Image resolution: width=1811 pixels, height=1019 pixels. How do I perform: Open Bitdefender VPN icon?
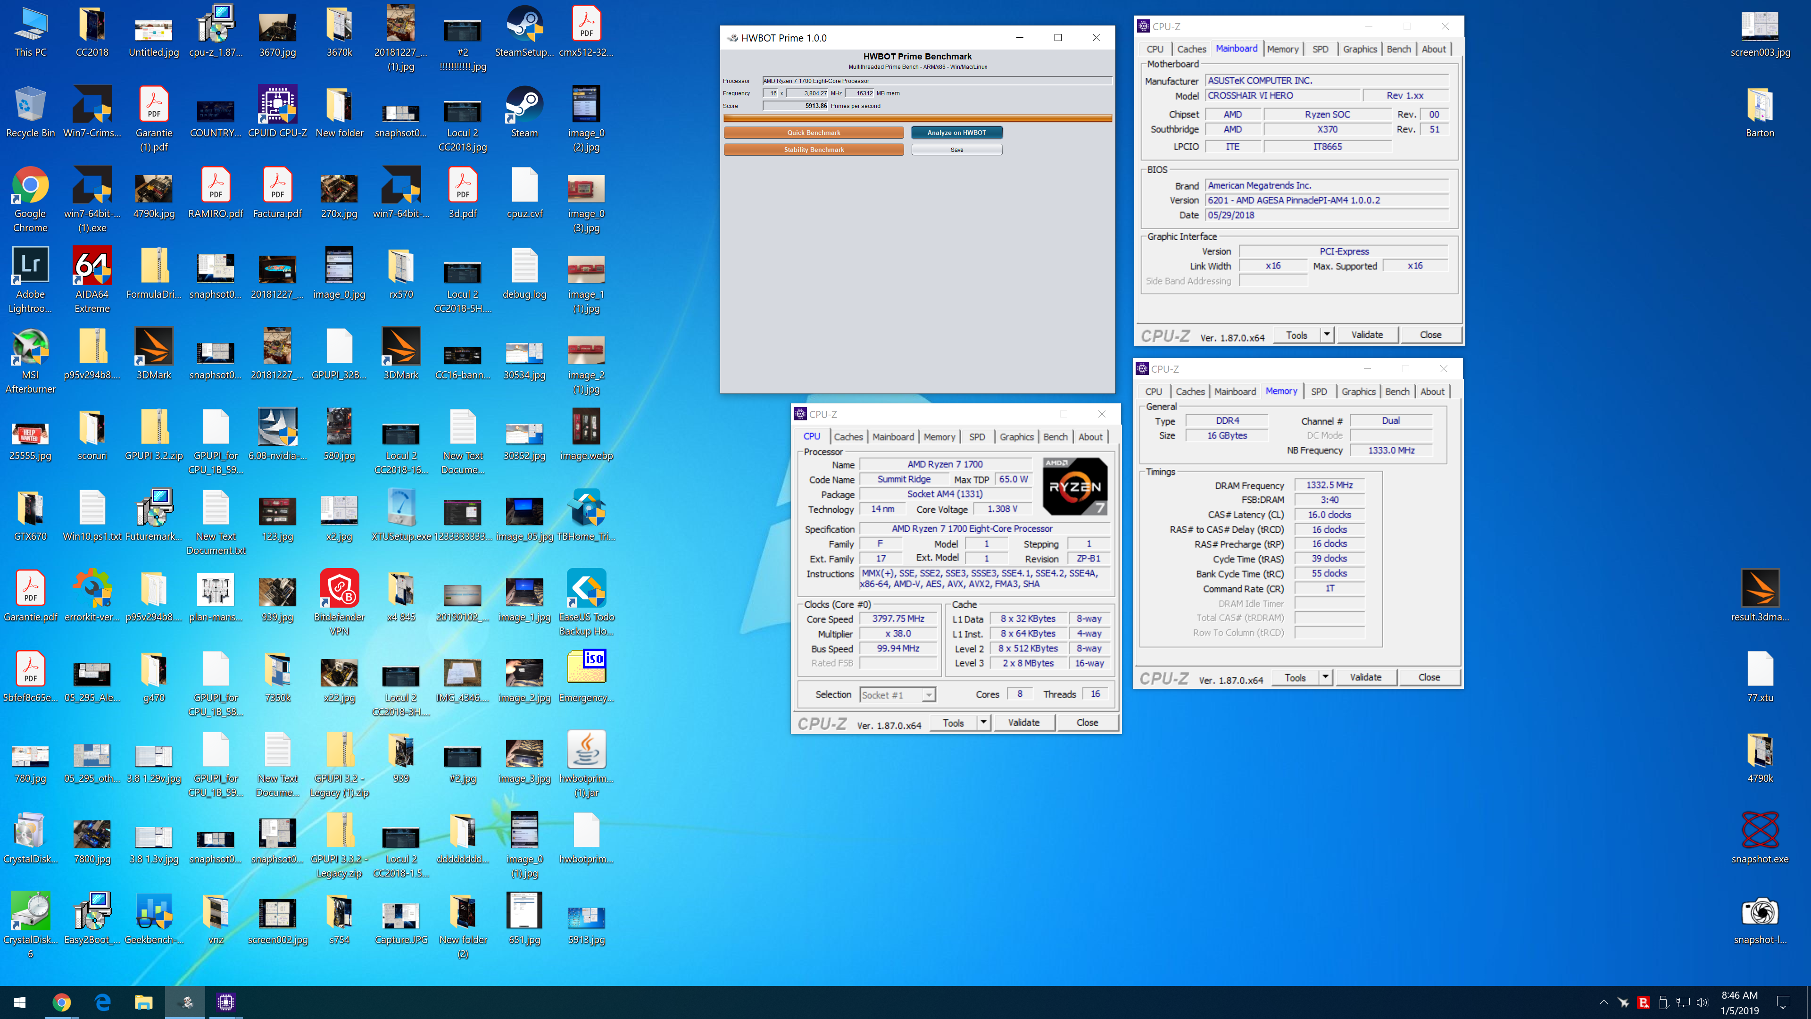(340, 603)
